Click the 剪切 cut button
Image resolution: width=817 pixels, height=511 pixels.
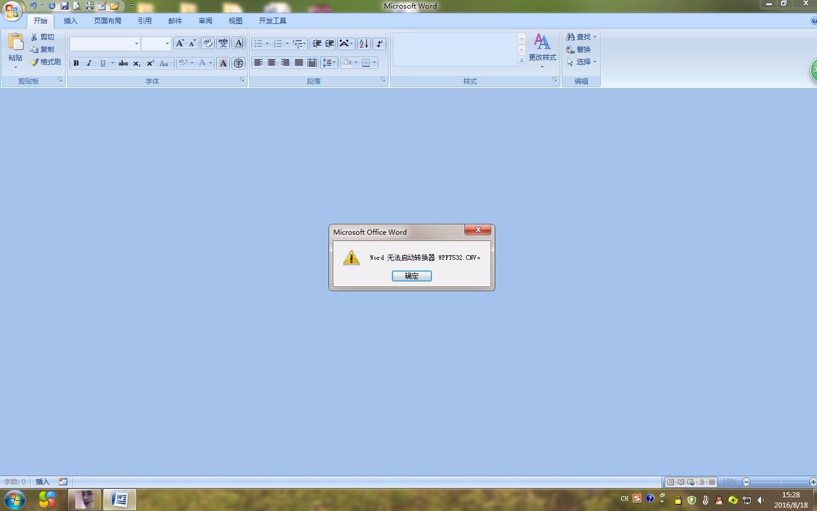(x=43, y=37)
